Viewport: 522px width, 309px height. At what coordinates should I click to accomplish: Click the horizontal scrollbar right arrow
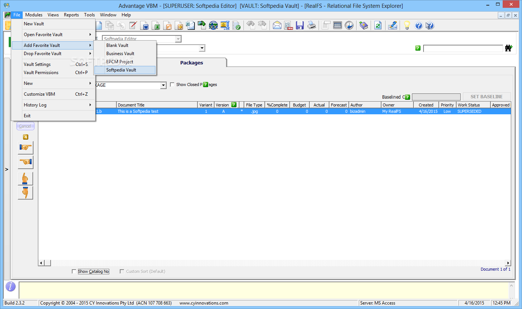coord(508,263)
